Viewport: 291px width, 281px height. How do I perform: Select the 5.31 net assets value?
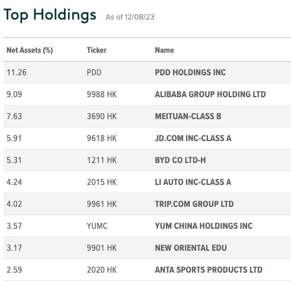pyautogui.click(x=14, y=160)
